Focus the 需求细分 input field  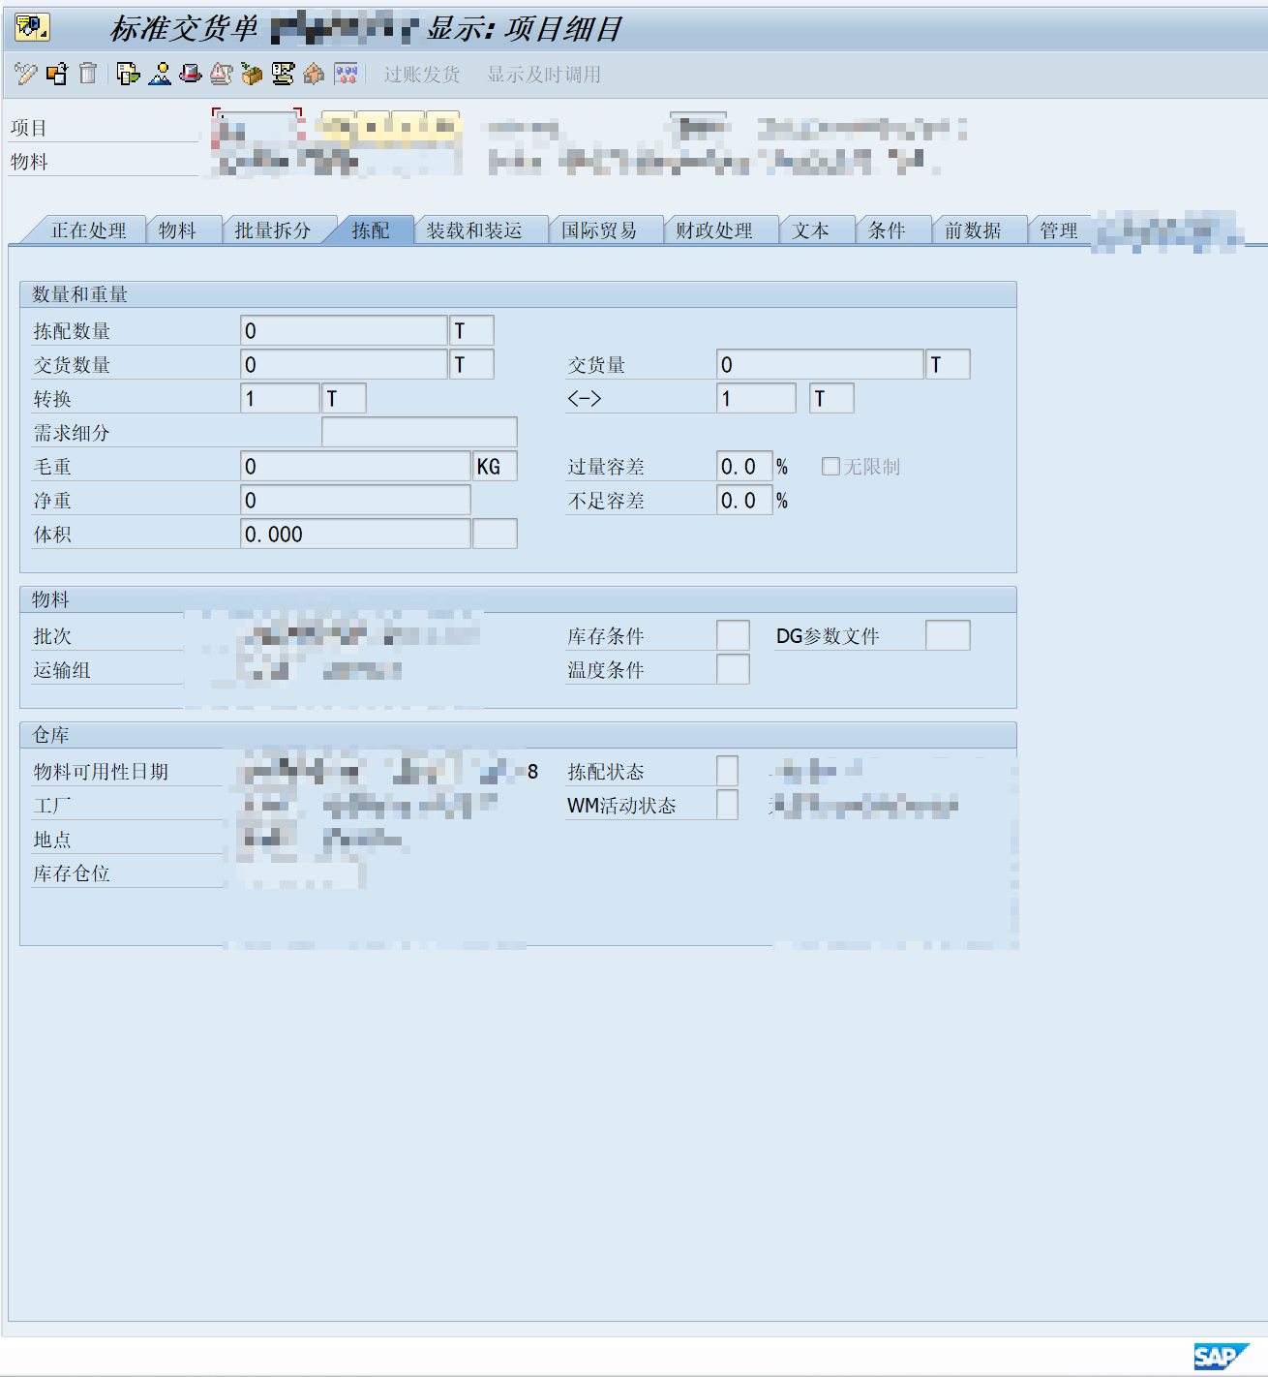[x=419, y=433]
